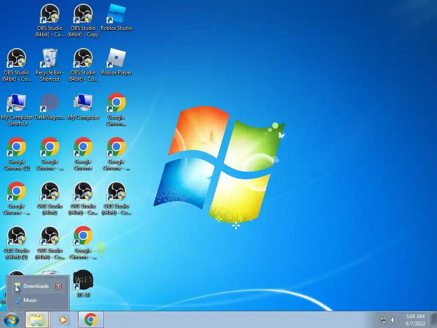Viewport: 437px width, 328px height.
Task: Select the OBS Studio icon above Recycle Bin
Action: pyautogui.click(x=50, y=21)
